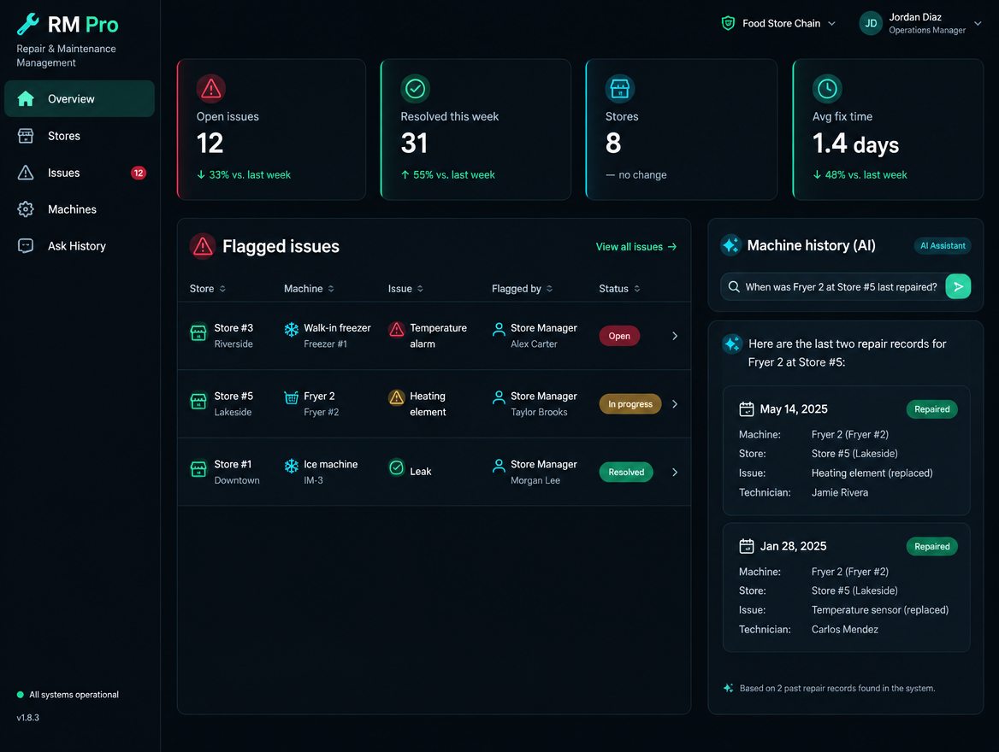Click the JD user avatar
The width and height of the screenshot is (999, 752).
(871, 24)
